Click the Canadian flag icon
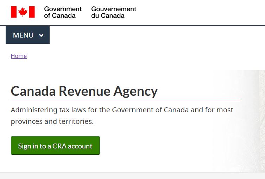This screenshot has width=265, height=179. [23, 12]
